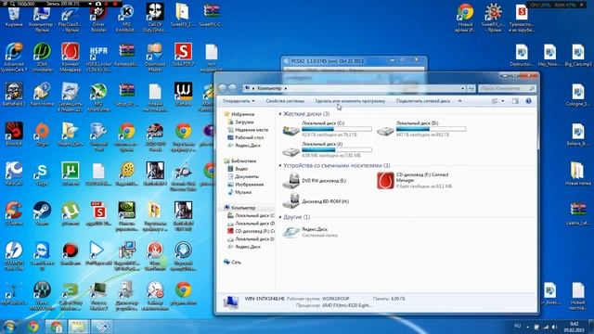The width and height of the screenshot is (594, 334).
Task: Collapse the Другие group
Action: pyautogui.click(x=280, y=217)
